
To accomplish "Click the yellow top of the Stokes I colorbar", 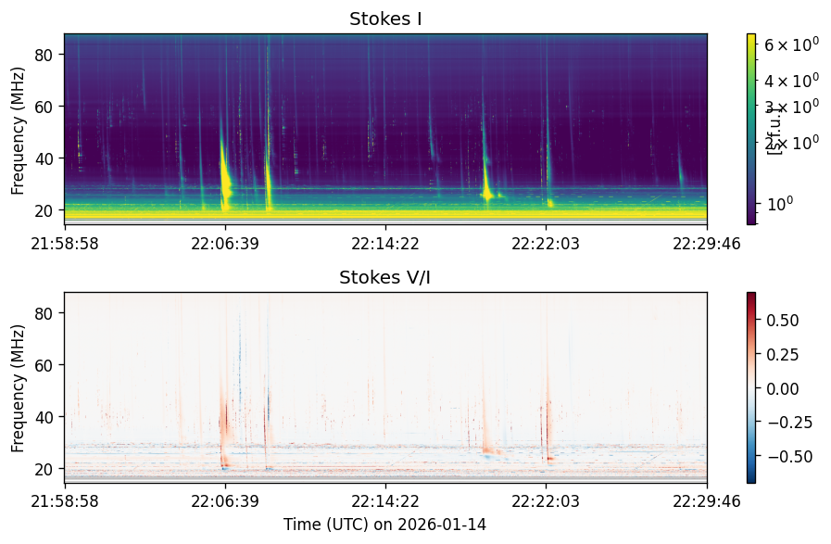I will pyautogui.click(x=751, y=38).
